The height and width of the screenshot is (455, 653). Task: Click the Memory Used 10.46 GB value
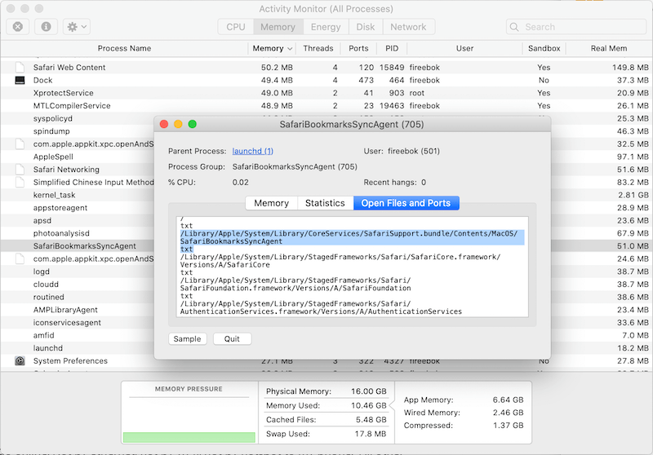369,405
